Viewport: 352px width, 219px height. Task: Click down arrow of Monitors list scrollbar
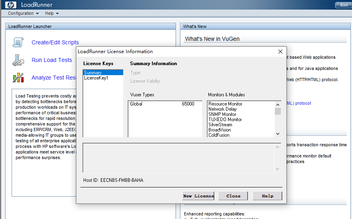(278, 134)
